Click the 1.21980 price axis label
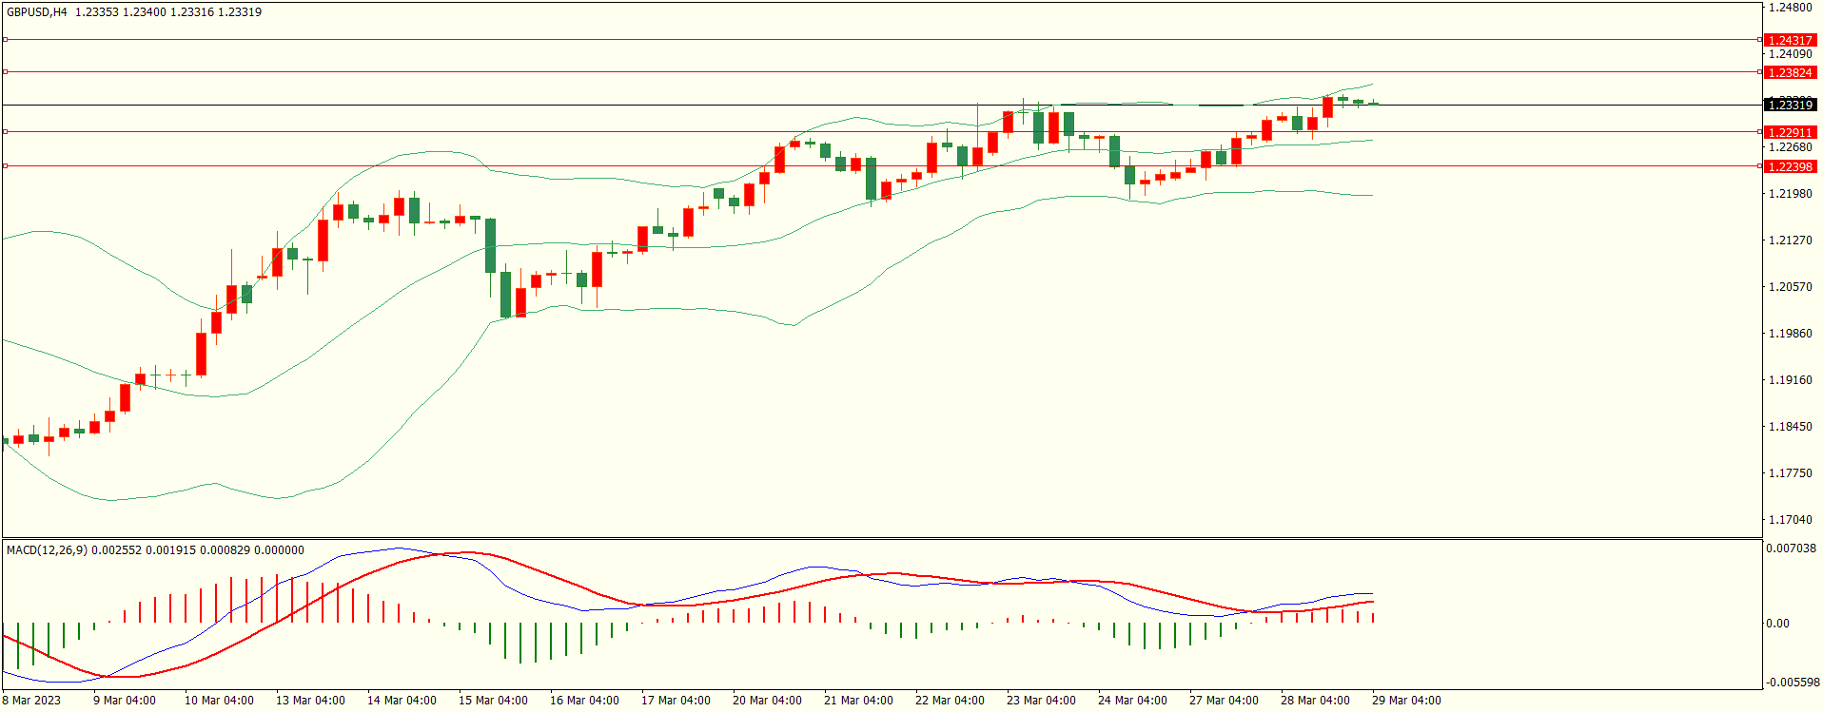 1790,194
